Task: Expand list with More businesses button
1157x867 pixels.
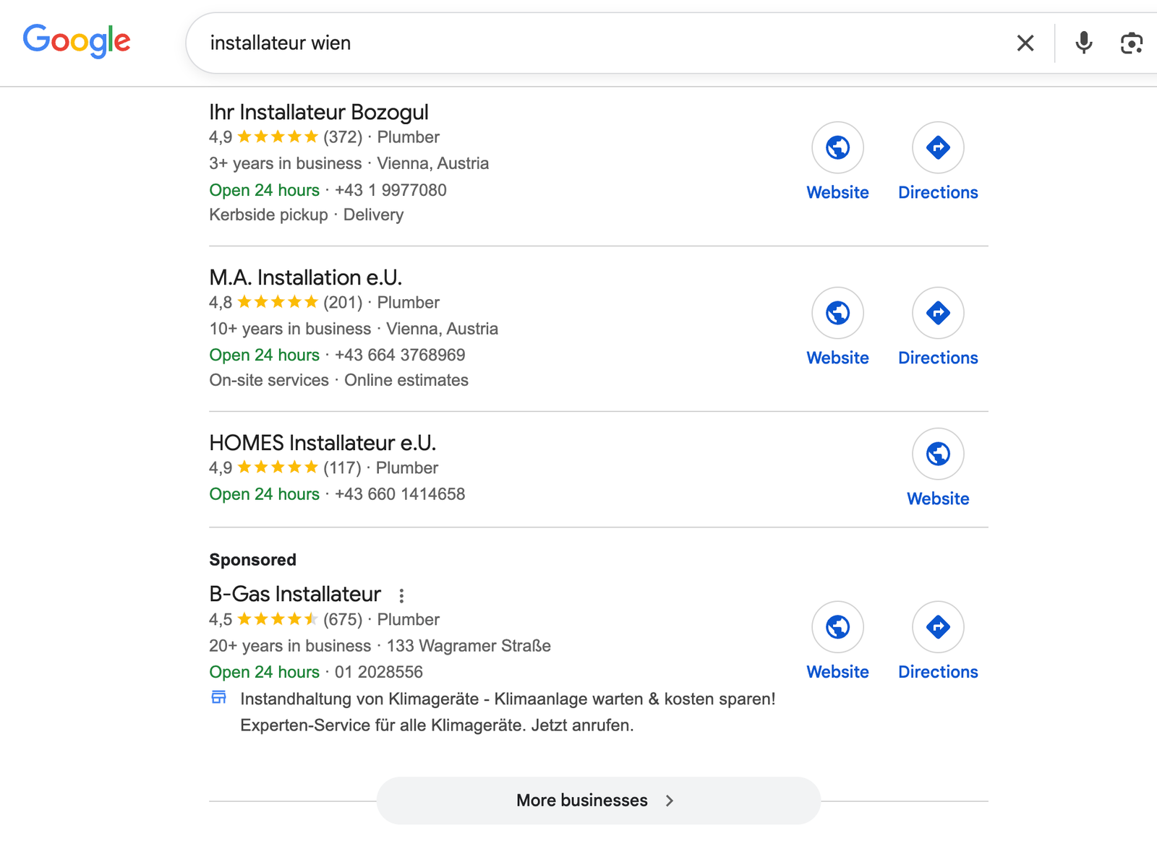Action: click(598, 801)
